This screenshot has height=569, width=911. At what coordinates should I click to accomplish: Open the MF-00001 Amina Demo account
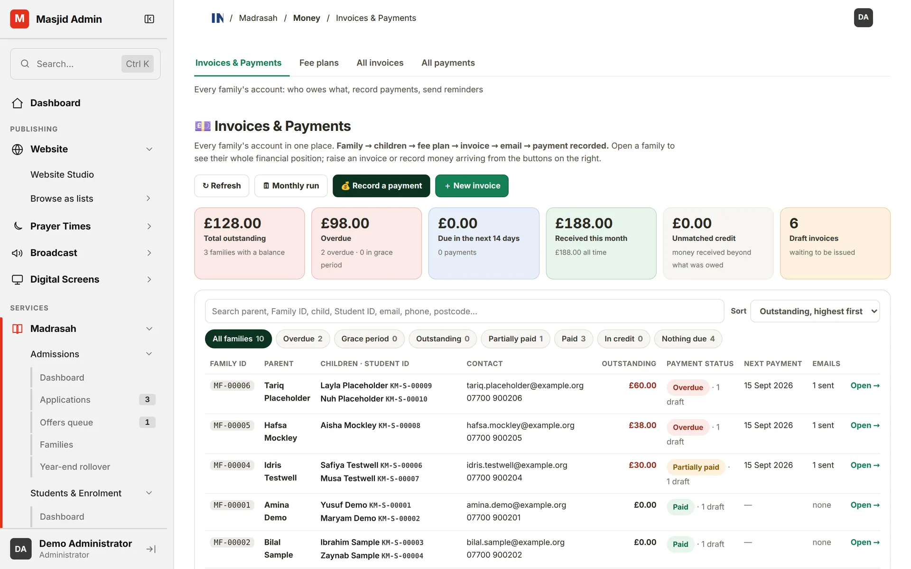tap(865, 505)
